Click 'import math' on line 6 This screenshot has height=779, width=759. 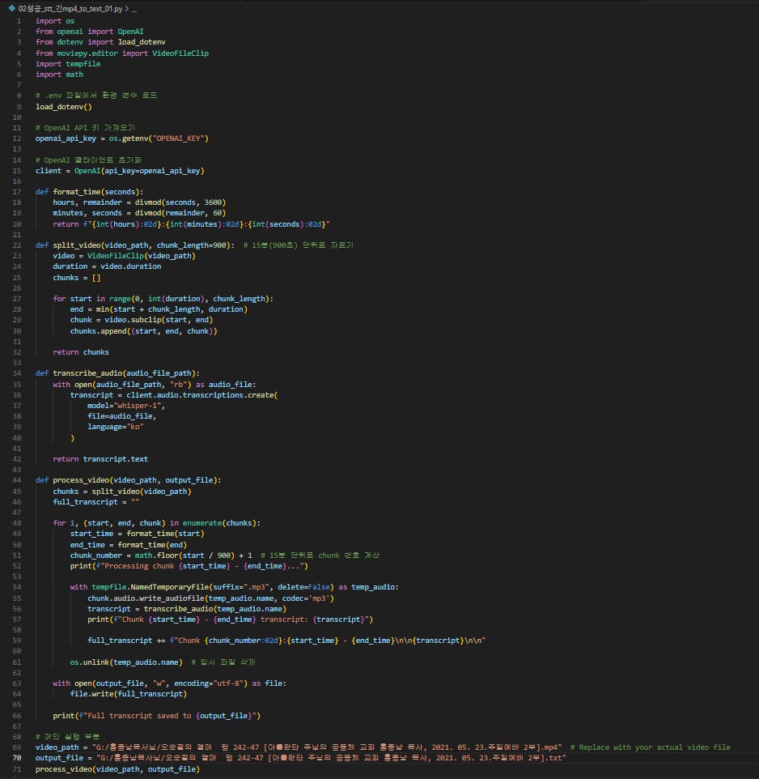(59, 74)
